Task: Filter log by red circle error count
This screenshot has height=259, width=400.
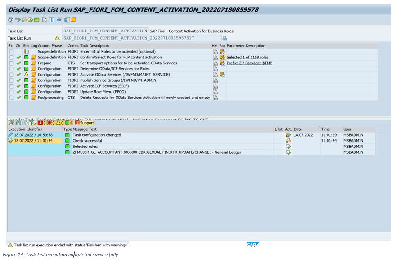Action: [51, 123]
